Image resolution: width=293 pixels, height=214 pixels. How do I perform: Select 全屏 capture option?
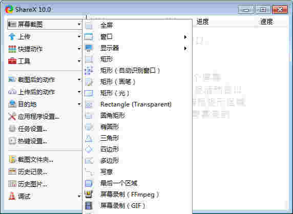click(x=137, y=26)
